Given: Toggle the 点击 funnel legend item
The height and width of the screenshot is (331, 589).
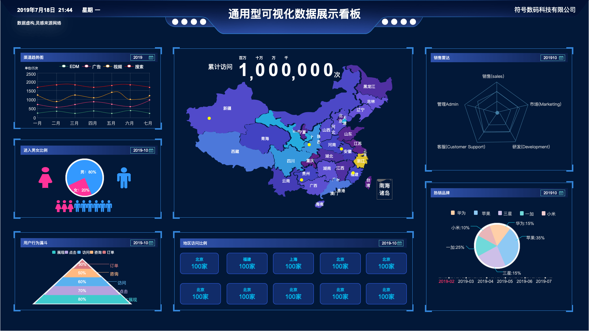Looking at the screenshot, I should (71, 253).
